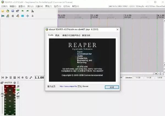Save project using the floppy disk icon
The height and width of the screenshot is (116, 165).
(x=13, y=11)
